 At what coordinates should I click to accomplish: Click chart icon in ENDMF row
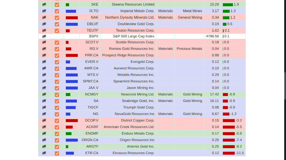pos(44,134)
